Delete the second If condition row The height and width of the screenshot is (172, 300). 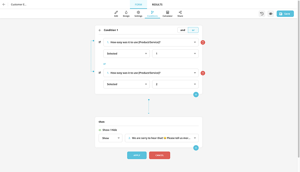[203, 73]
